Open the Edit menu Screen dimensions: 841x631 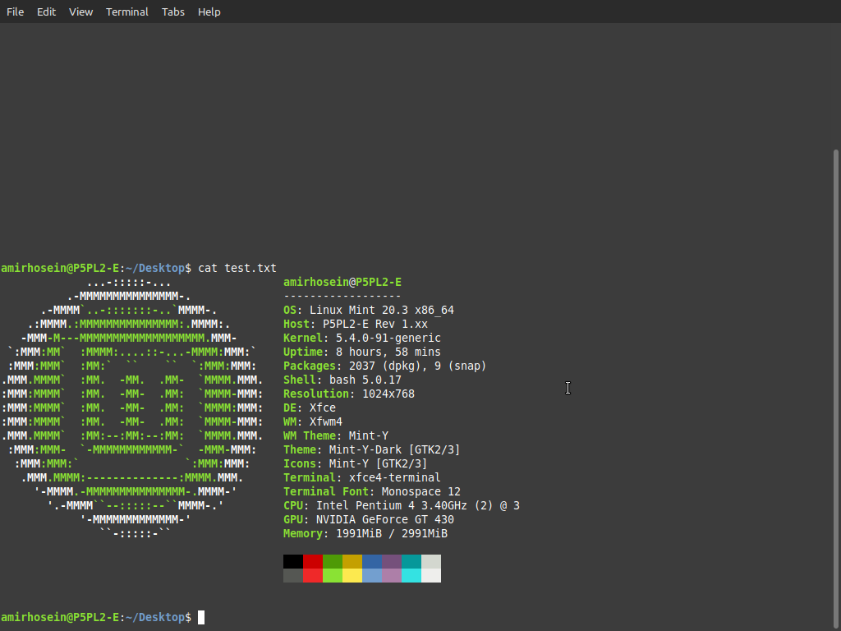click(46, 12)
